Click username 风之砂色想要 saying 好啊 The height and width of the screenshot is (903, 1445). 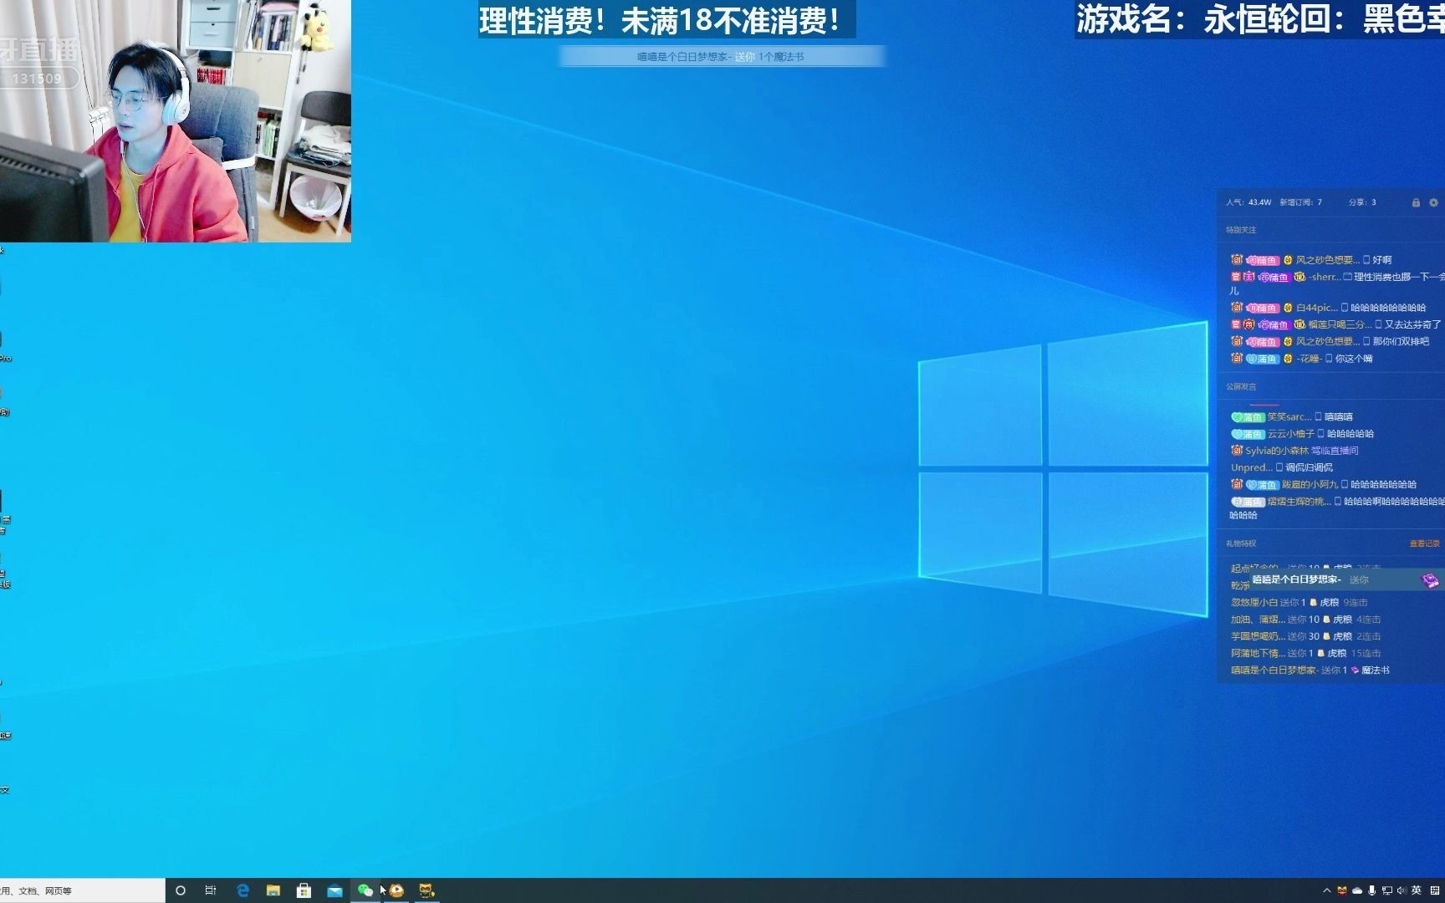click(1327, 260)
